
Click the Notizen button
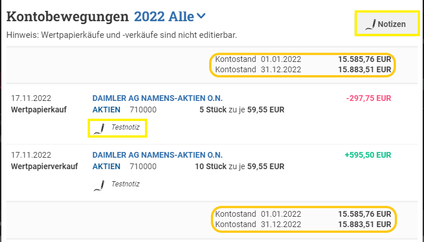pos(387,24)
